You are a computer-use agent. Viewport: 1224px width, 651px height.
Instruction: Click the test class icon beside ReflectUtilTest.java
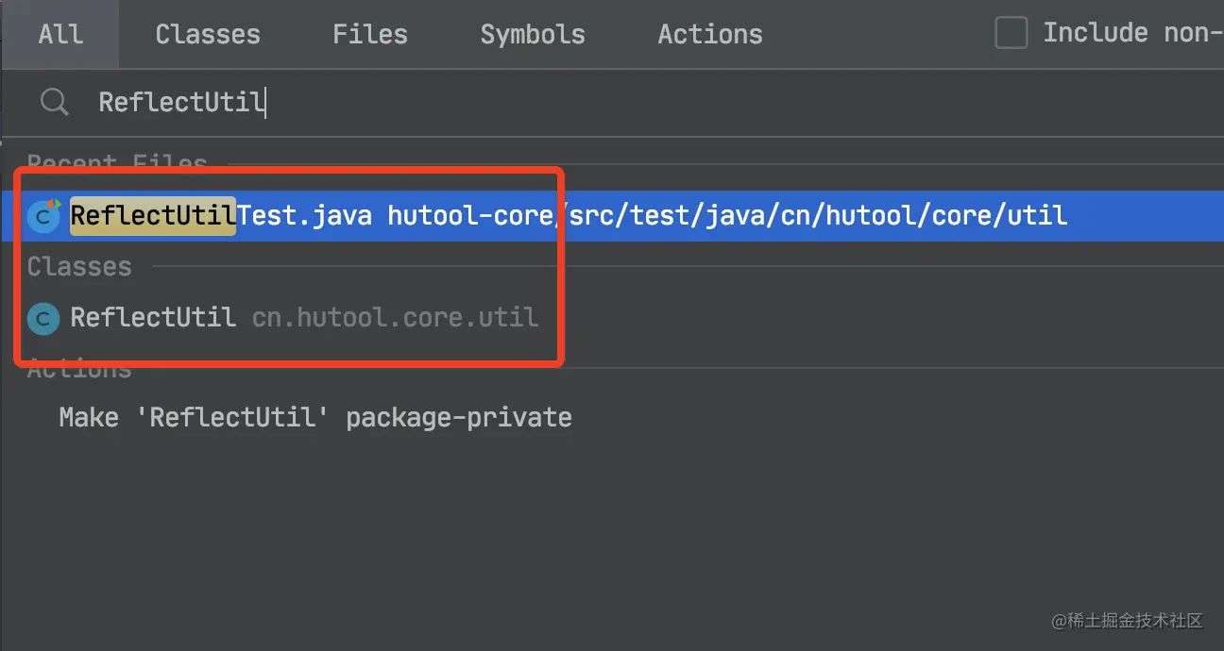(43, 216)
